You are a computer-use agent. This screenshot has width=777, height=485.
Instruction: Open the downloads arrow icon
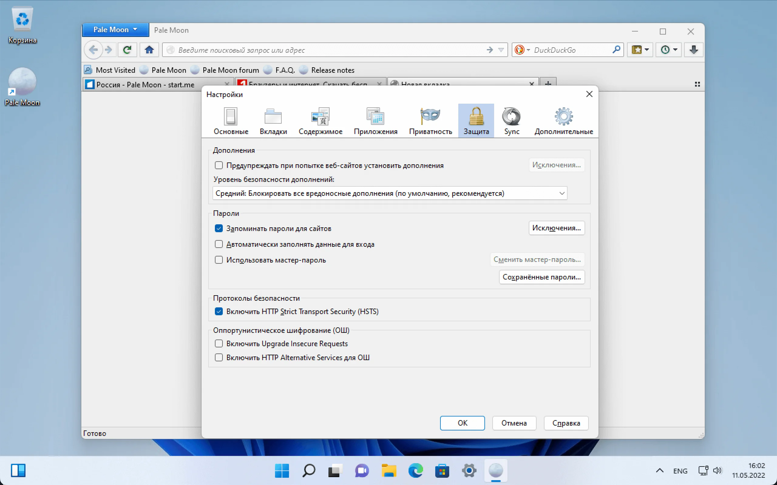tap(694, 50)
